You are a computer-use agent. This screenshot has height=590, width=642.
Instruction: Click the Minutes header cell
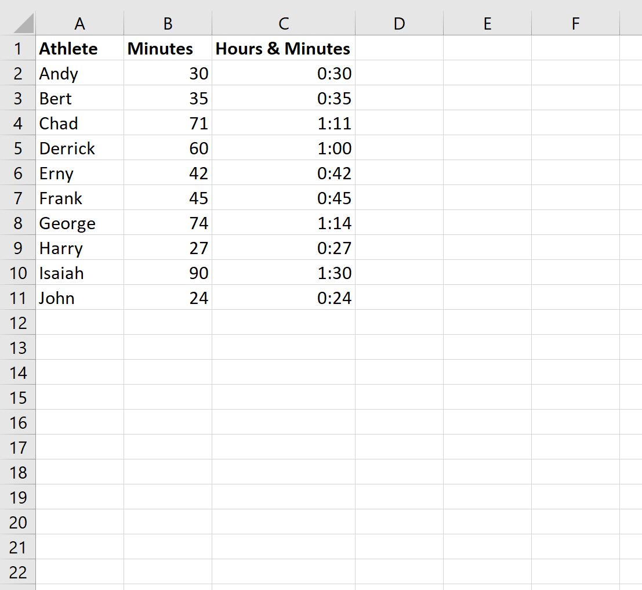point(167,49)
